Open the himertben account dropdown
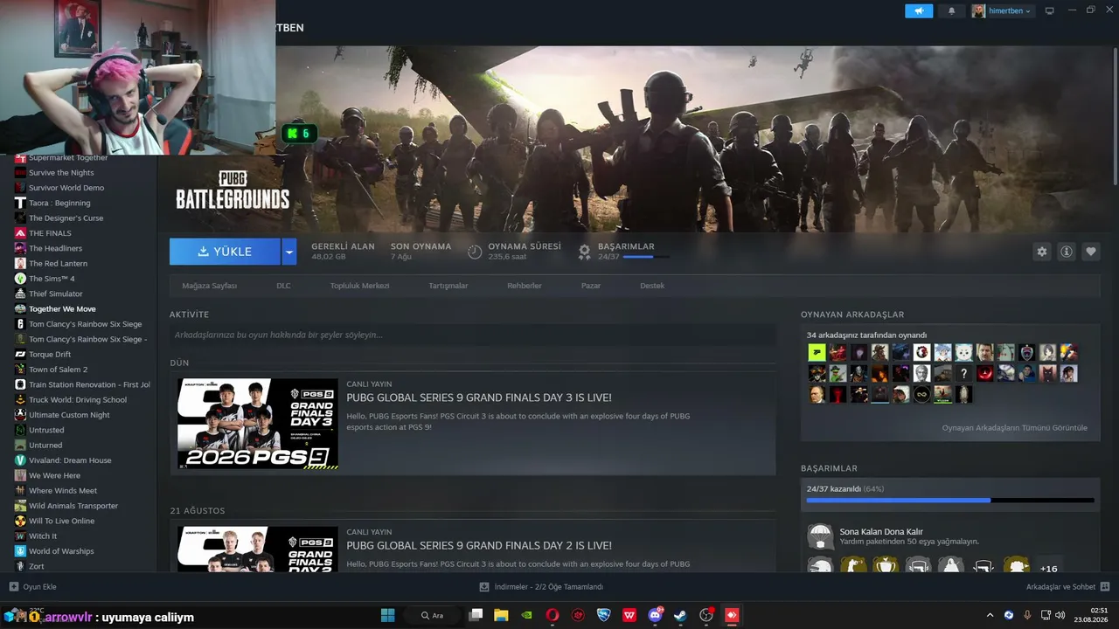 (x=1002, y=10)
